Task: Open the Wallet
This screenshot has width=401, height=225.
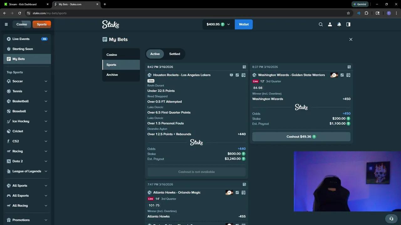Action: click(x=244, y=24)
